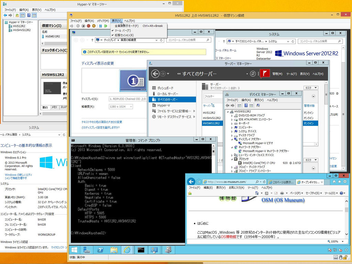Image resolution: width=352 pixels, height=264 pixels.
Task: Open お気に入り(A) menu in Internet Explorer
Action: (236, 188)
